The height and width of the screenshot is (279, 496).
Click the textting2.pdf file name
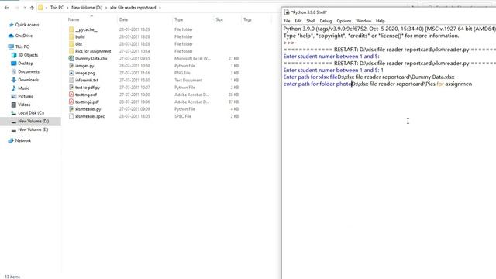click(x=87, y=102)
